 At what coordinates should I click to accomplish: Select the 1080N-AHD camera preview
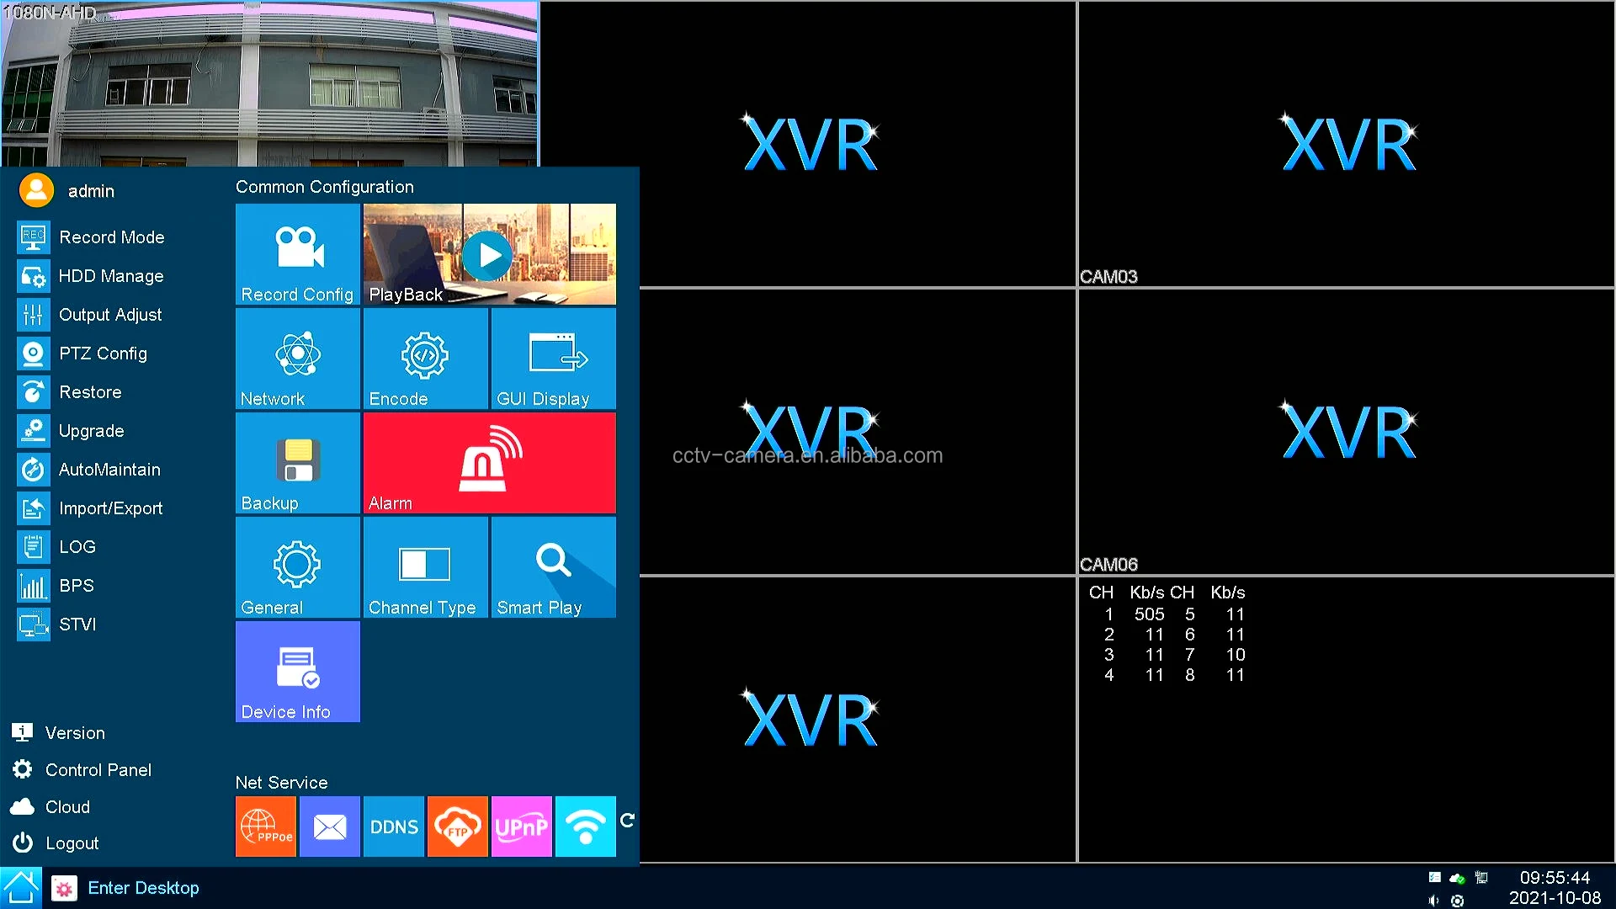[x=269, y=84]
